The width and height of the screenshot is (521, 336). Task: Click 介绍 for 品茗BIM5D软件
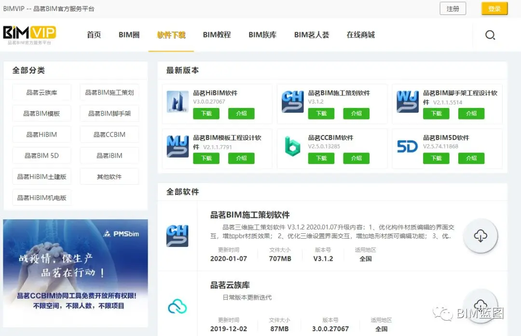pos(471,158)
